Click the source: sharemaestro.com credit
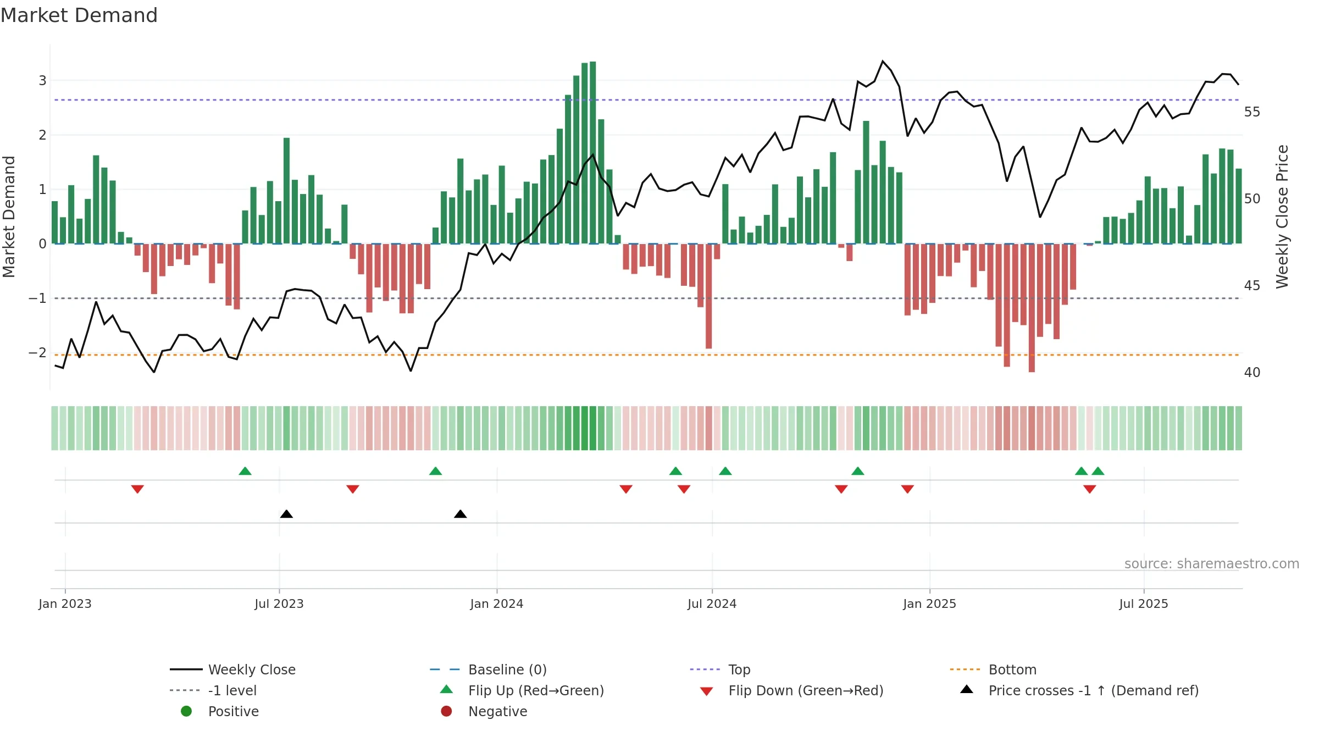This screenshot has width=1319, height=742. 1212,564
